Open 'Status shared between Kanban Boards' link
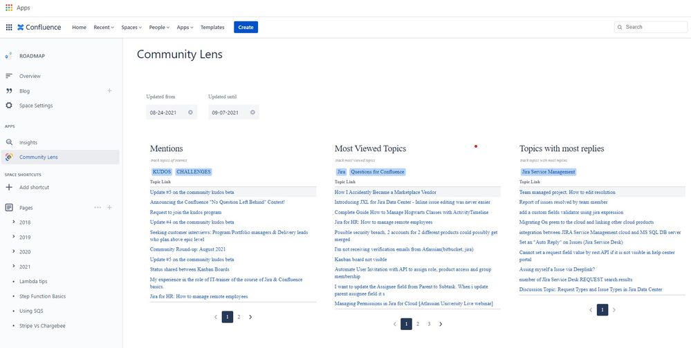The image size is (691, 348). [x=190, y=269]
